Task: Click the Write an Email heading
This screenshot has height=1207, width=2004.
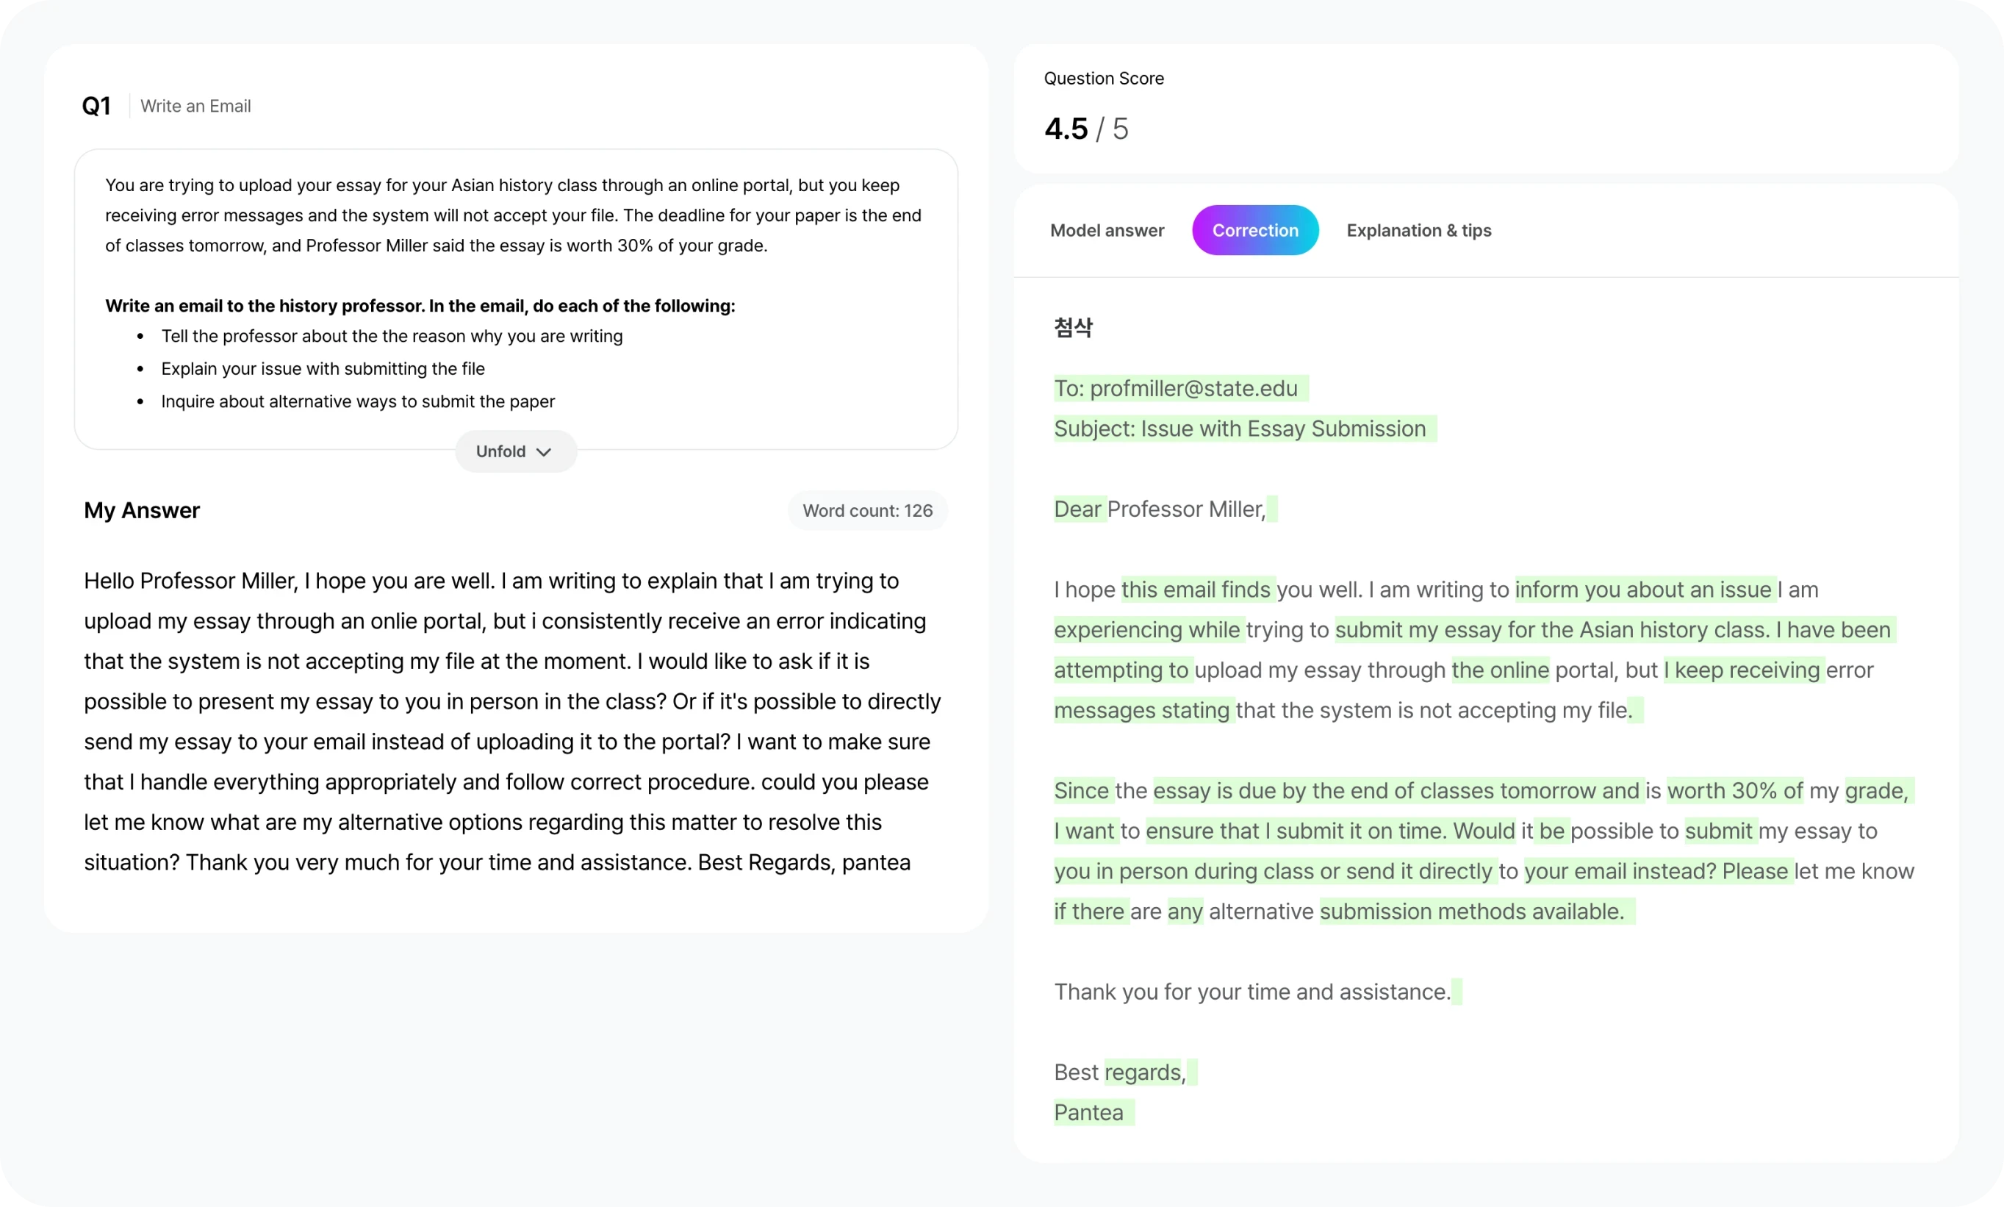Action: click(195, 106)
